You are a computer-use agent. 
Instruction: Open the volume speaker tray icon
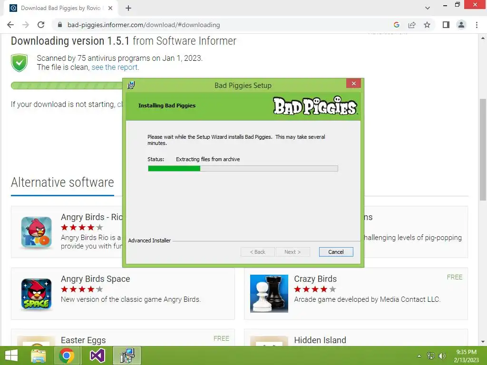pos(442,356)
